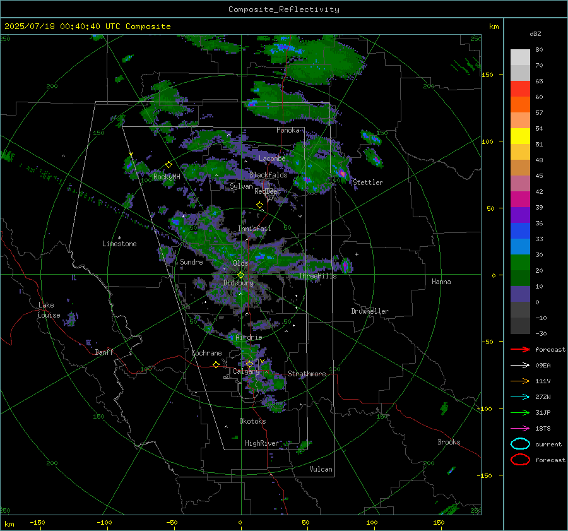Click the 'Stettler' map label

[368, 182]
